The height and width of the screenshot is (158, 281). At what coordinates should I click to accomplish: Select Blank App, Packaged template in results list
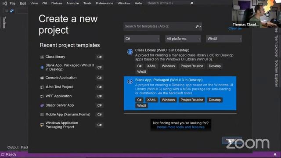[x=180, y=93]
